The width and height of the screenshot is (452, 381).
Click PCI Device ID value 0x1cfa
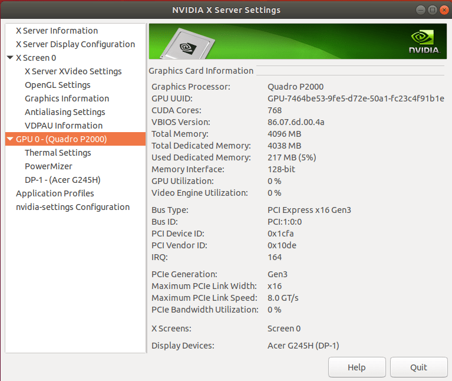click(x=281, y=234)
